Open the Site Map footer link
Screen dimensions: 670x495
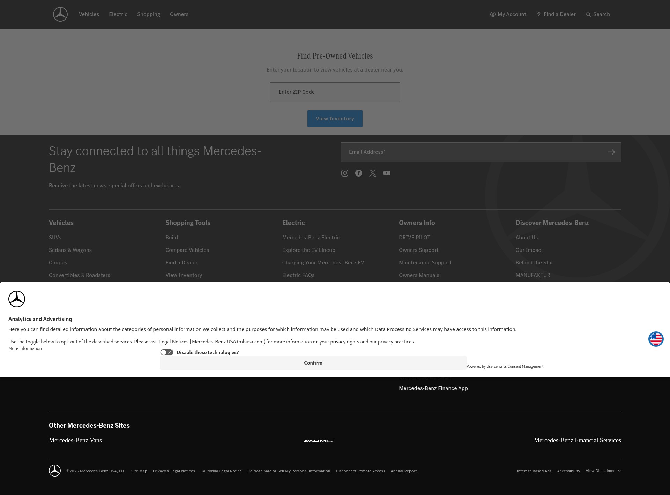[139, 471]
